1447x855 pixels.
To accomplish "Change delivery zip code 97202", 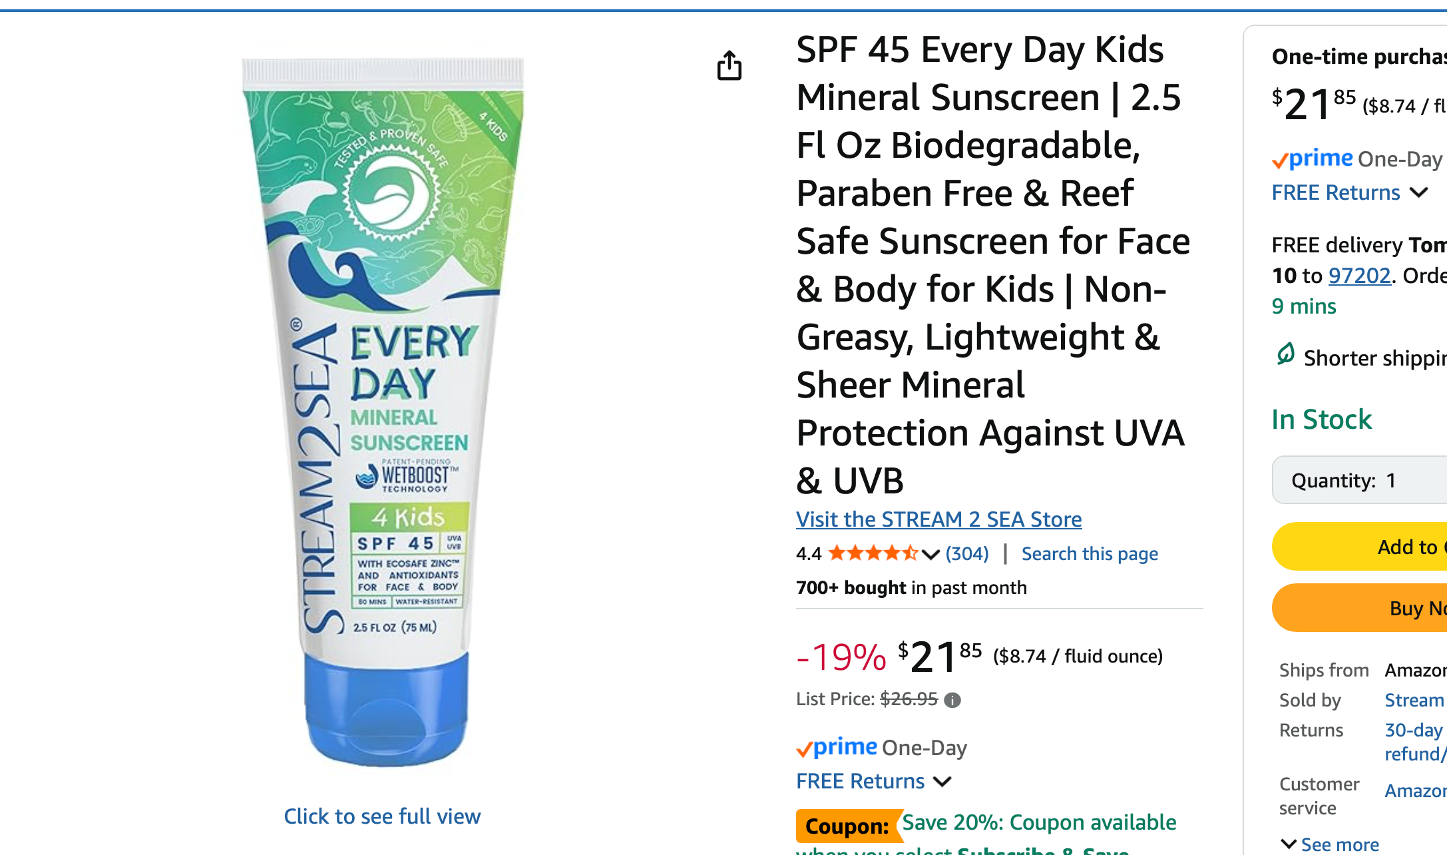I will pyautogui.click(x=1359, y=276).
